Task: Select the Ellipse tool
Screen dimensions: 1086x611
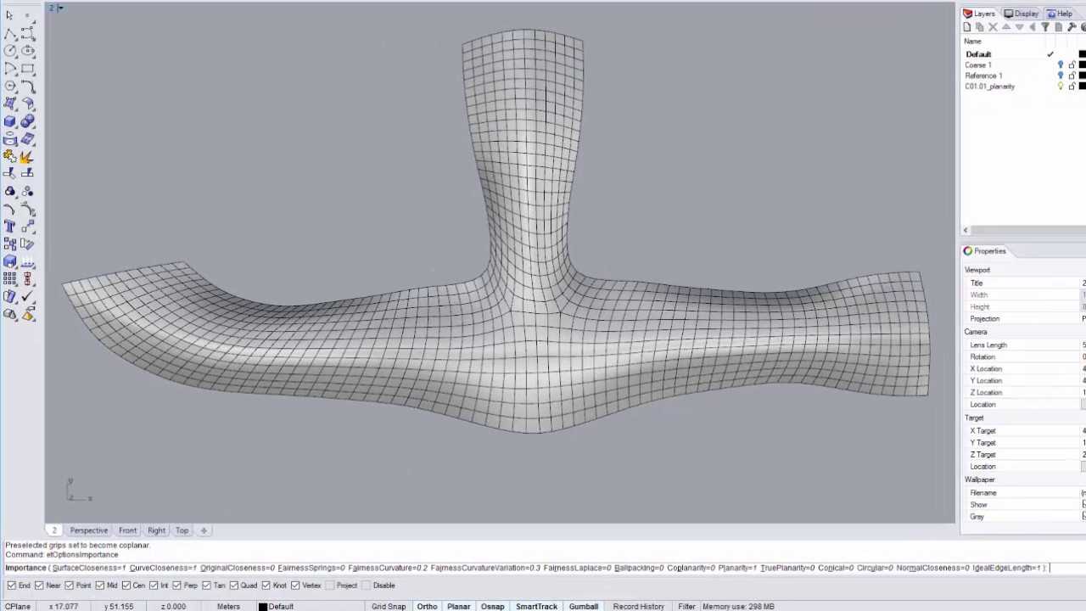Action: [28, 51]
